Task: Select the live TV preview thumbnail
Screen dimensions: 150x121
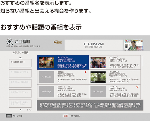Action: coord(134,45)
